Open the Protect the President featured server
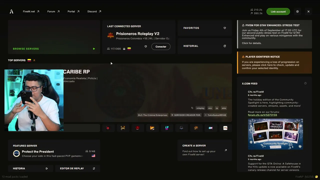 [x=54, y=150]
